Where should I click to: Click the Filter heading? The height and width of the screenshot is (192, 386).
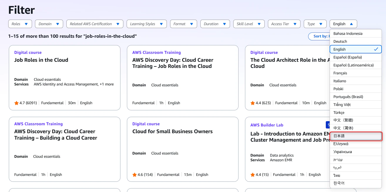pyautogui.click(x=21, y=10)
